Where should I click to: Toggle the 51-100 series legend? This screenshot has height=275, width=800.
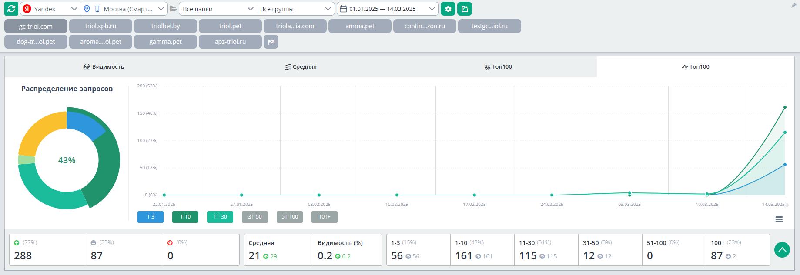[290, 217]
